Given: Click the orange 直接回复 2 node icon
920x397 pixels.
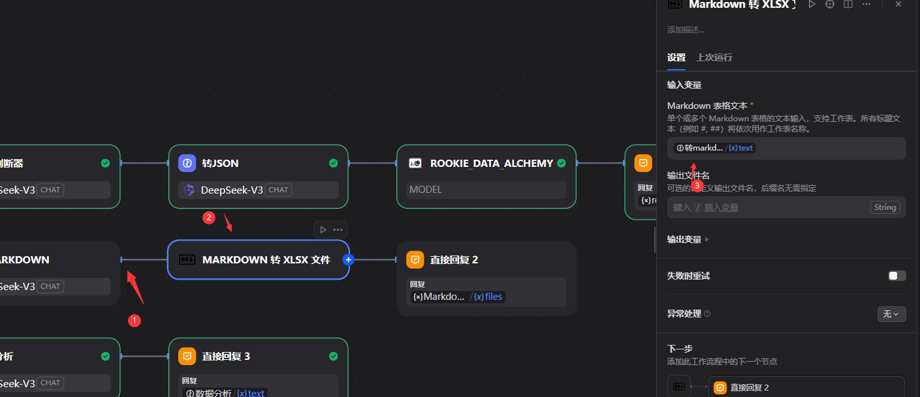Looking at the screenshot, I should pos(415,259).
